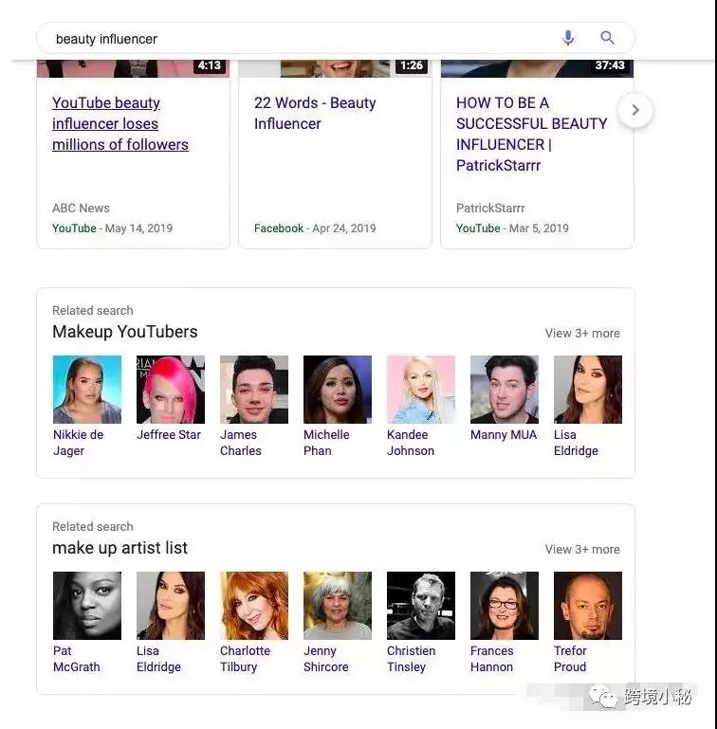717x729 pixels.
Task: Open Charlotte Tilbury related search result
Action: click(254, 623)
